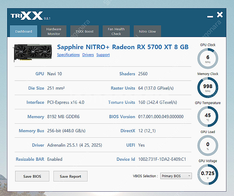Click the Save Report button
The height and width of the screenshot is (196, 234).
[70, 176]
